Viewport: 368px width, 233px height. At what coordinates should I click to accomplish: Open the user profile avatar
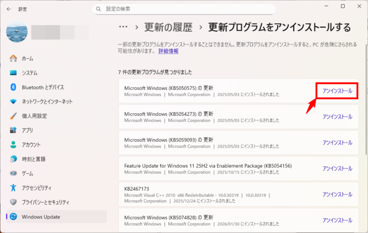point(17,32)
